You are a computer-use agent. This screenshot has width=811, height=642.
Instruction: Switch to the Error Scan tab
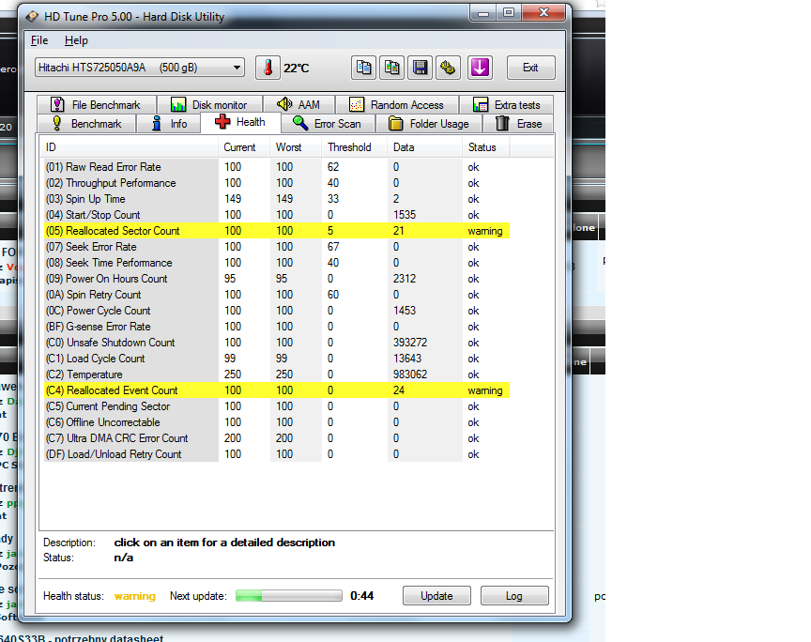328,124
